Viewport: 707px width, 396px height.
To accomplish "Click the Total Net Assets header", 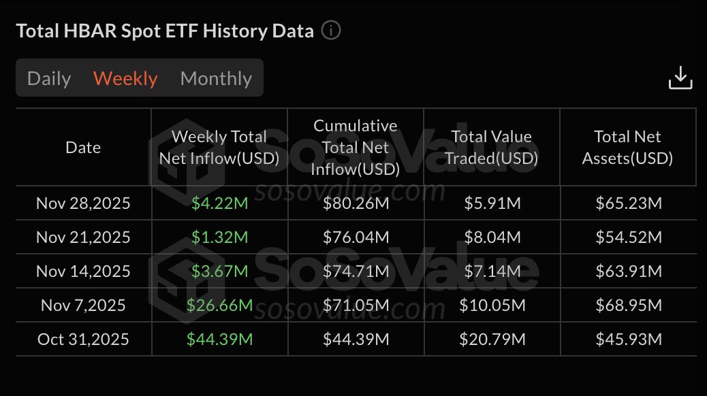I will [627, 147].
